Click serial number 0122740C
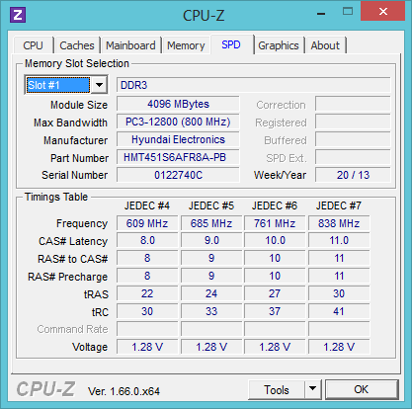This screenshot has width=412, height=409. point(178,175)
